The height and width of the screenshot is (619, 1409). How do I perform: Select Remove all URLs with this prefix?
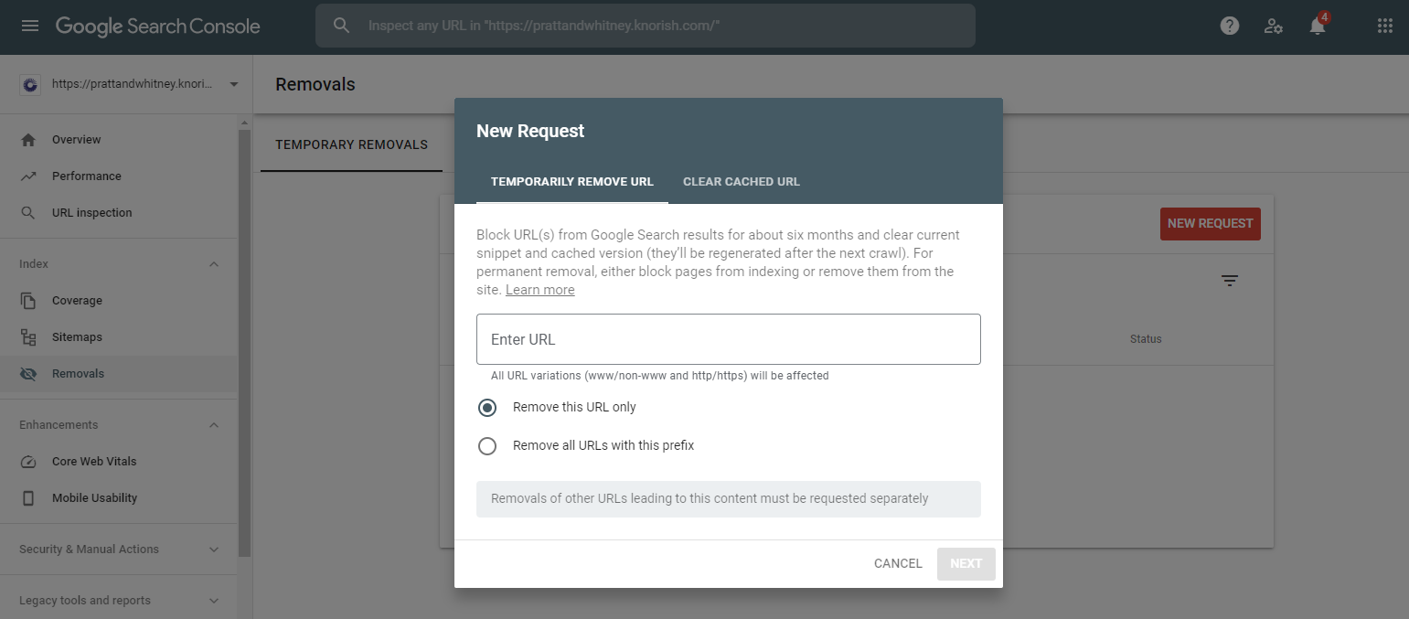[487, 446]
